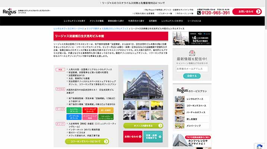Screen dimensions: 267x149
Task: Click the ビルオーナー様 header link
Action: pyautogui.click(x=165, y=13)
